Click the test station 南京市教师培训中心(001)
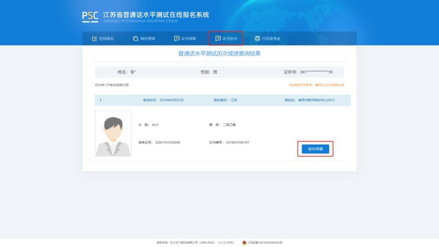Image resolution: width=439 pixels, height=247 pixels. (x=316, y=100)
